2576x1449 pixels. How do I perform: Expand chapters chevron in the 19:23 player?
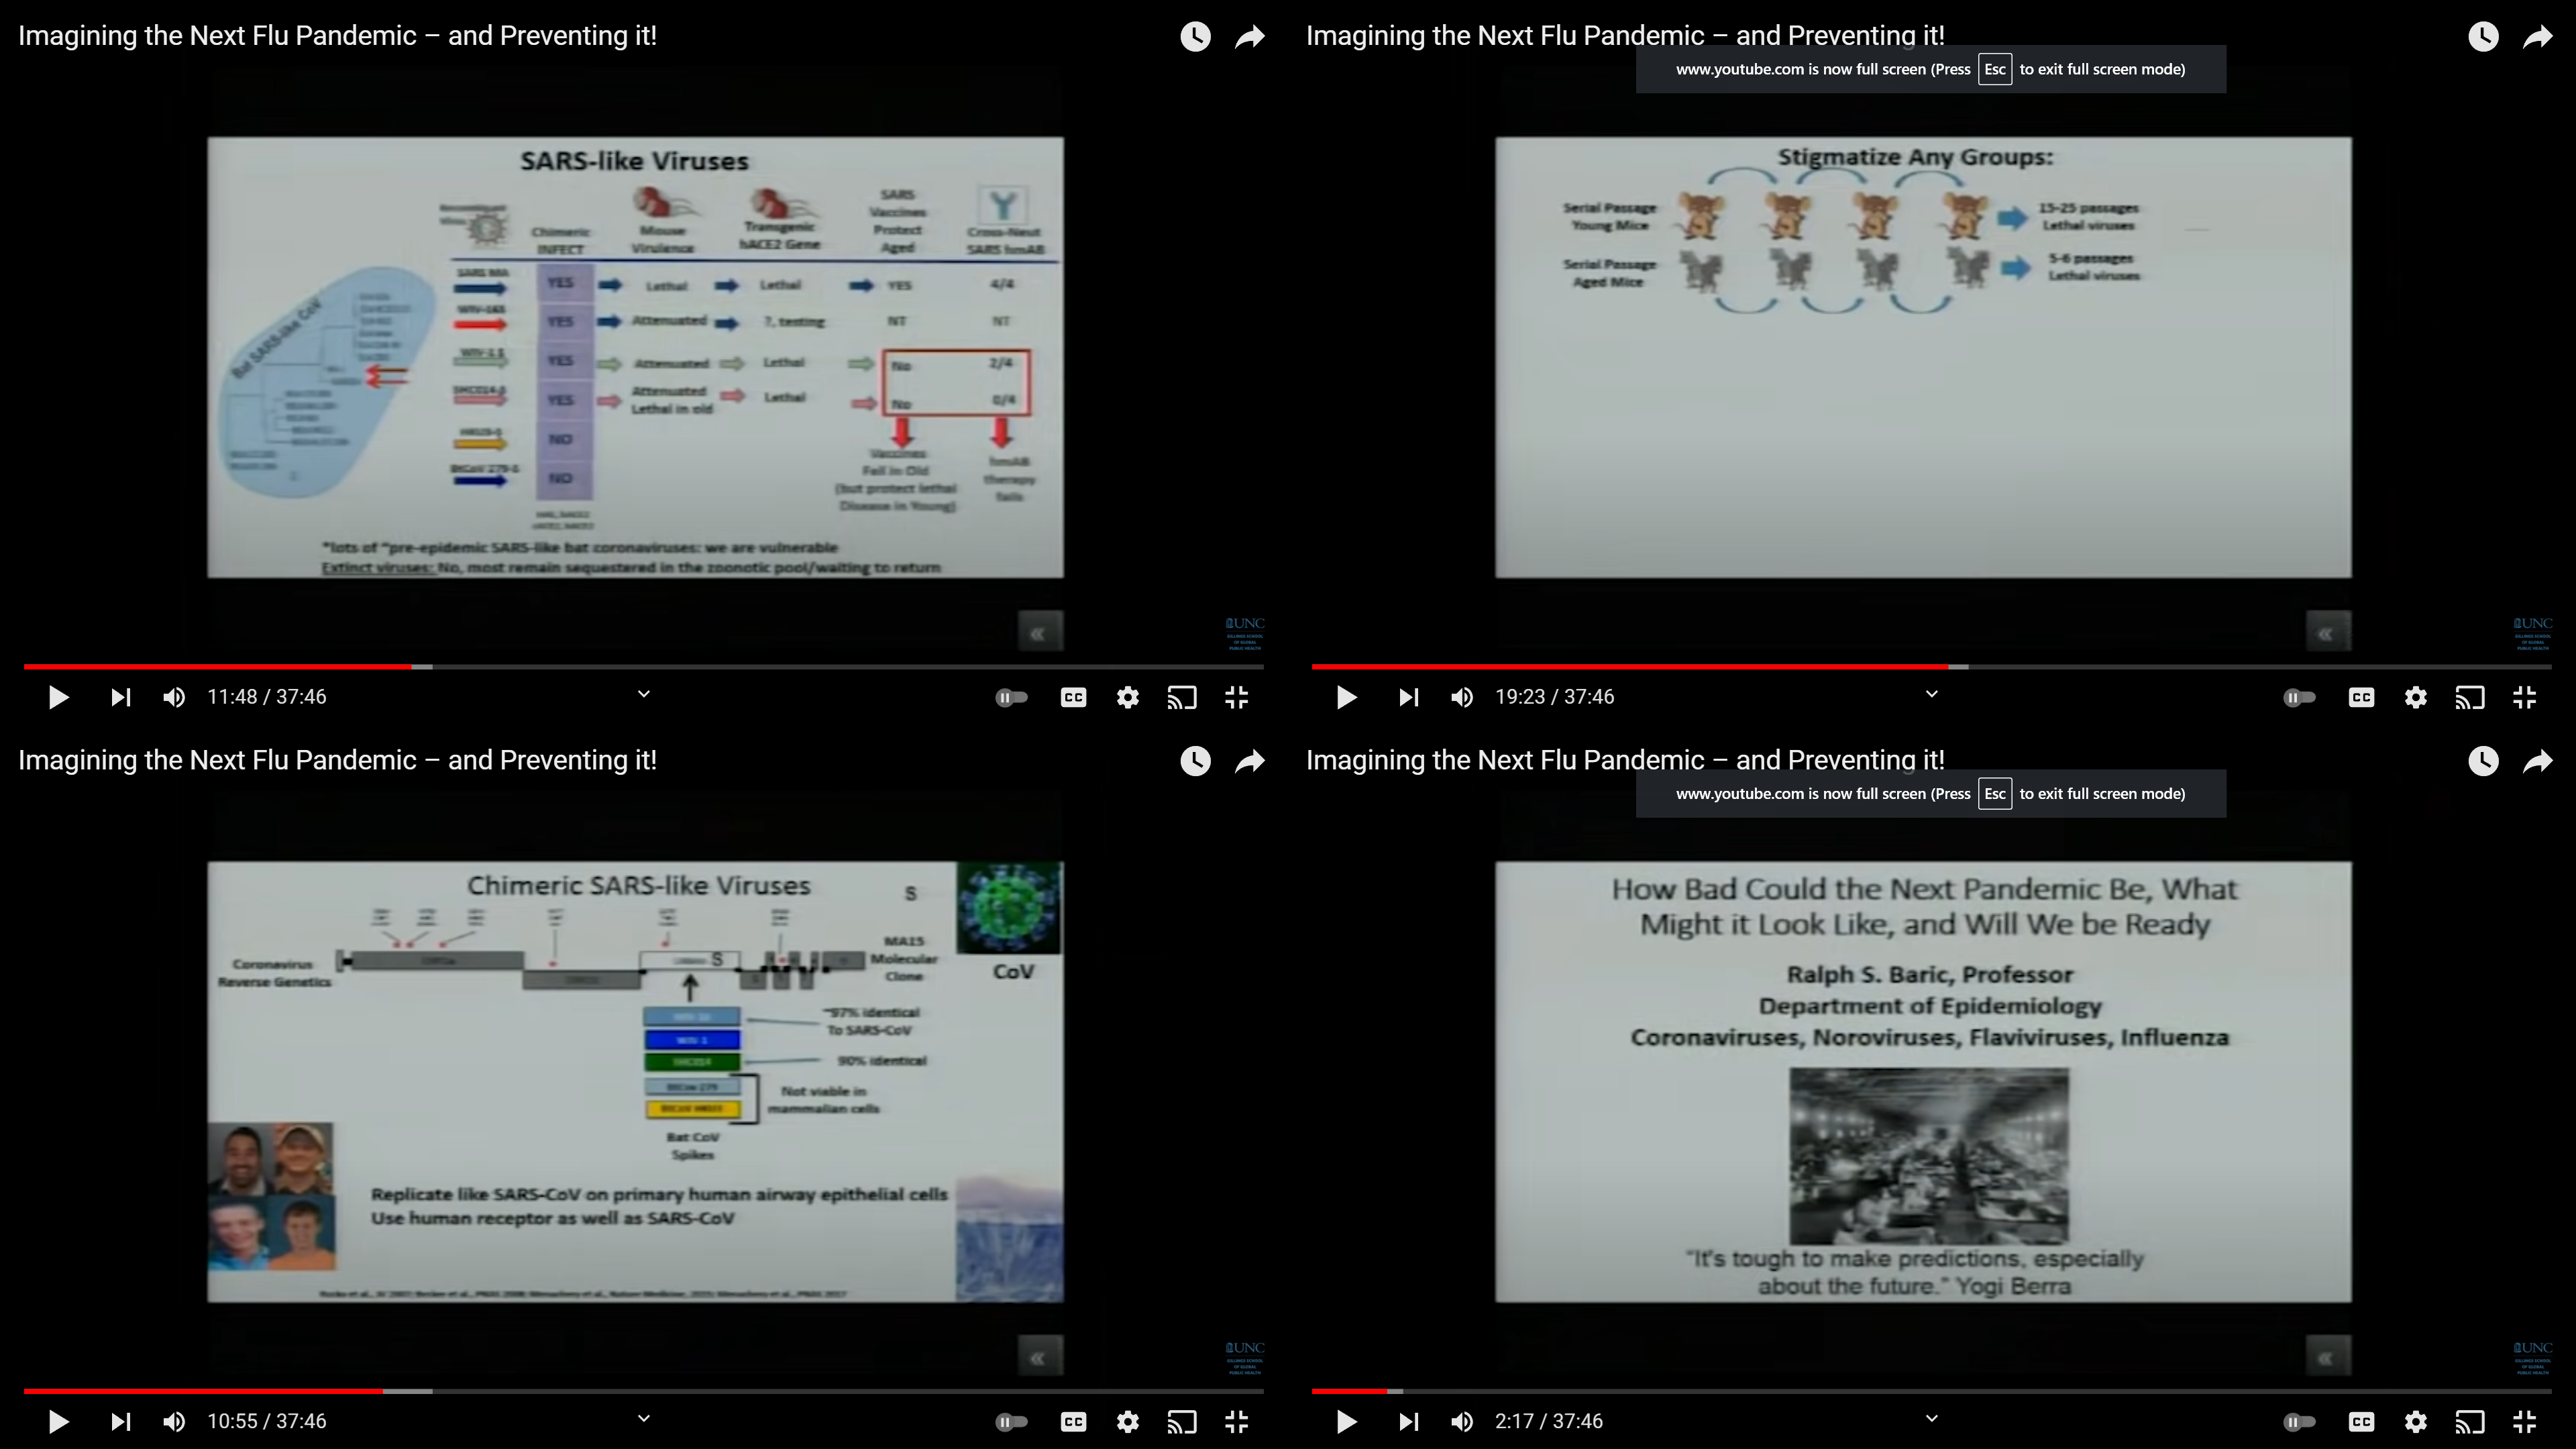(x=1932, y=694)
